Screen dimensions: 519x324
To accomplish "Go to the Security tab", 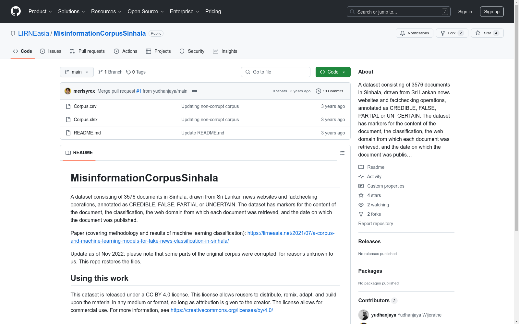I will click(192, 51).
